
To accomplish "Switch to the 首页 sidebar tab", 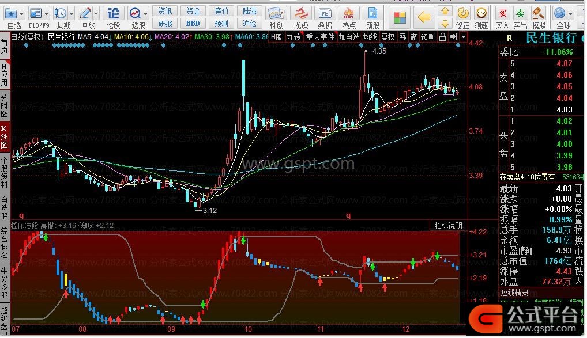I will click(x=5, y=47).
